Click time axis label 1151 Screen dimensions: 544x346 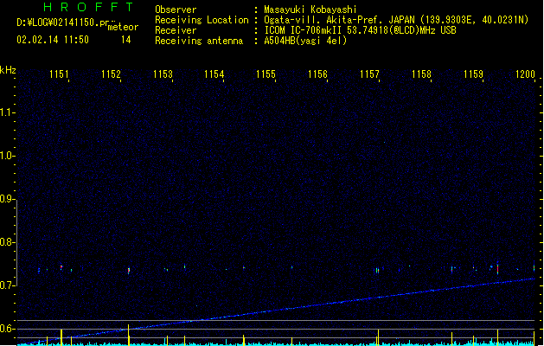point(59,74)
